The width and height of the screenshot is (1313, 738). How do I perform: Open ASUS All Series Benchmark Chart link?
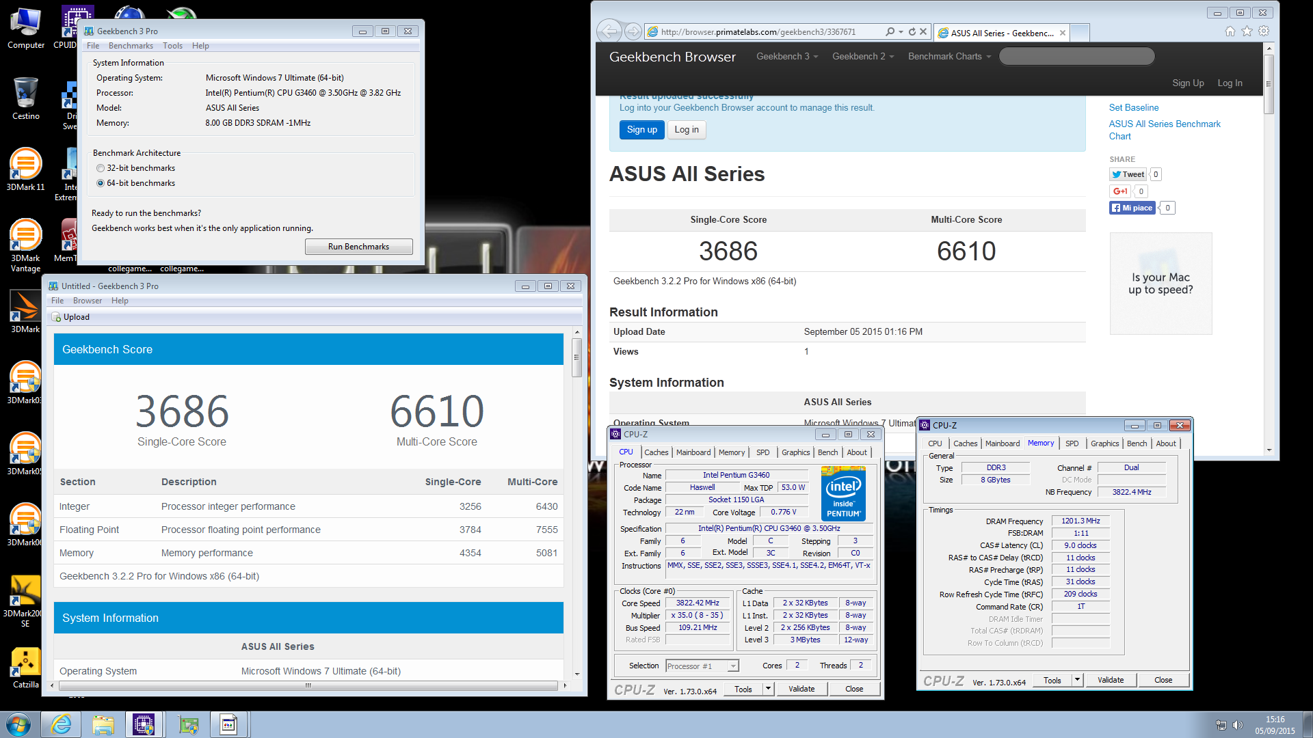[x=1164, y=130]
